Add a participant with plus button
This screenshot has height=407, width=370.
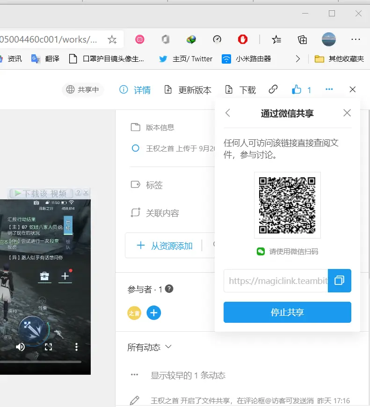153,313
